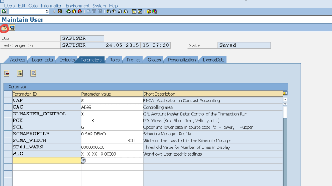Open Help via yellow question mark icon
The image size is (332, 186).
point(149,12)
